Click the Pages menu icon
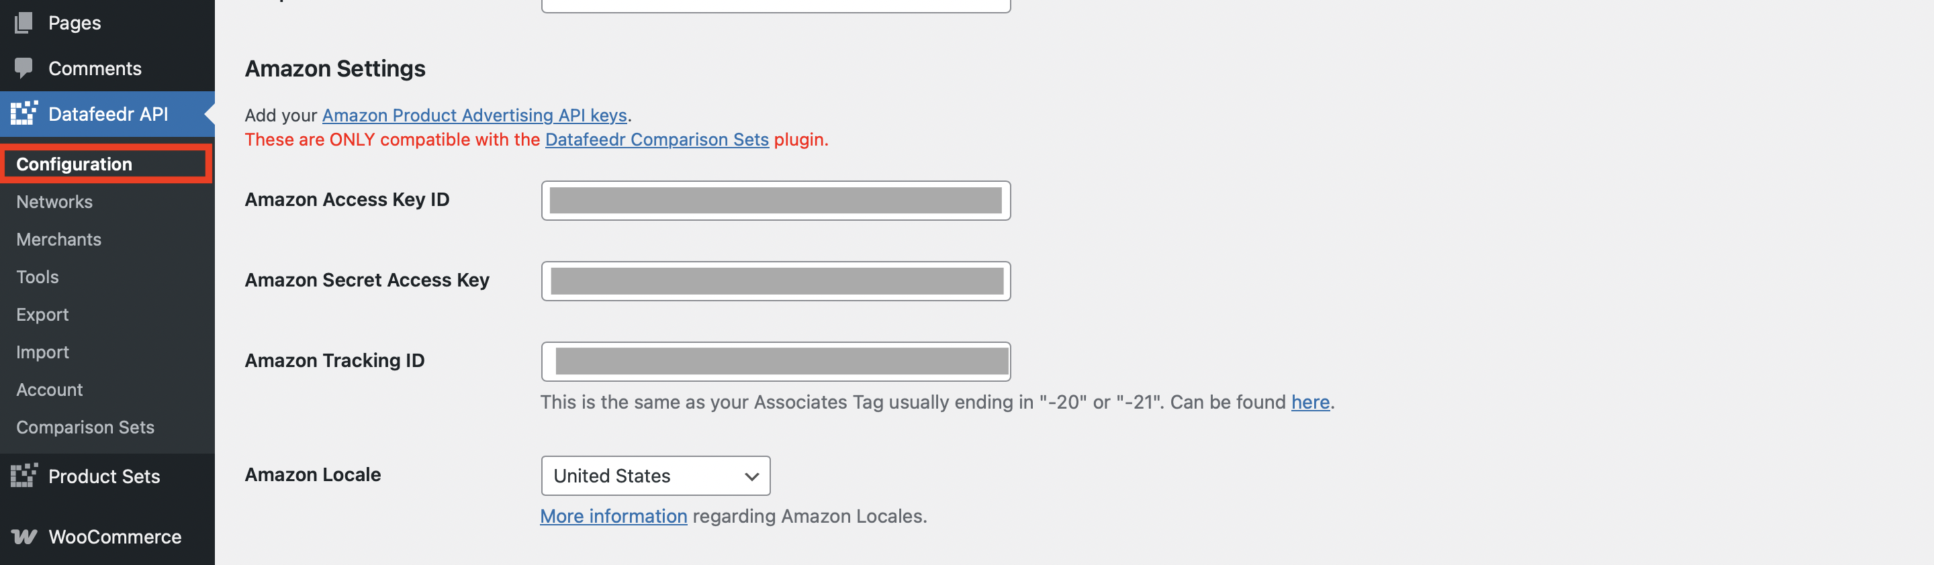 click(x=24, y=23)
